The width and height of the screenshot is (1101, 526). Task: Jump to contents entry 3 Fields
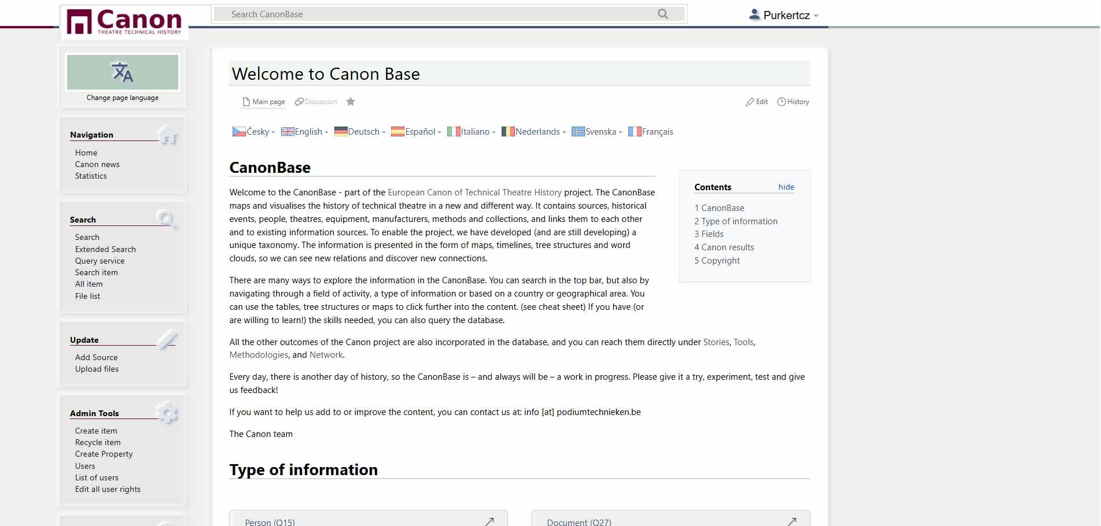[x=709, y=234]
